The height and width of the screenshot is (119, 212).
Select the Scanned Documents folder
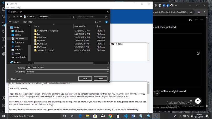pos(46,50)
